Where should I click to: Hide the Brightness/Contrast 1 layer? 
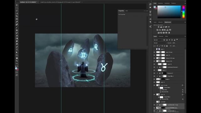coord(154,67)
